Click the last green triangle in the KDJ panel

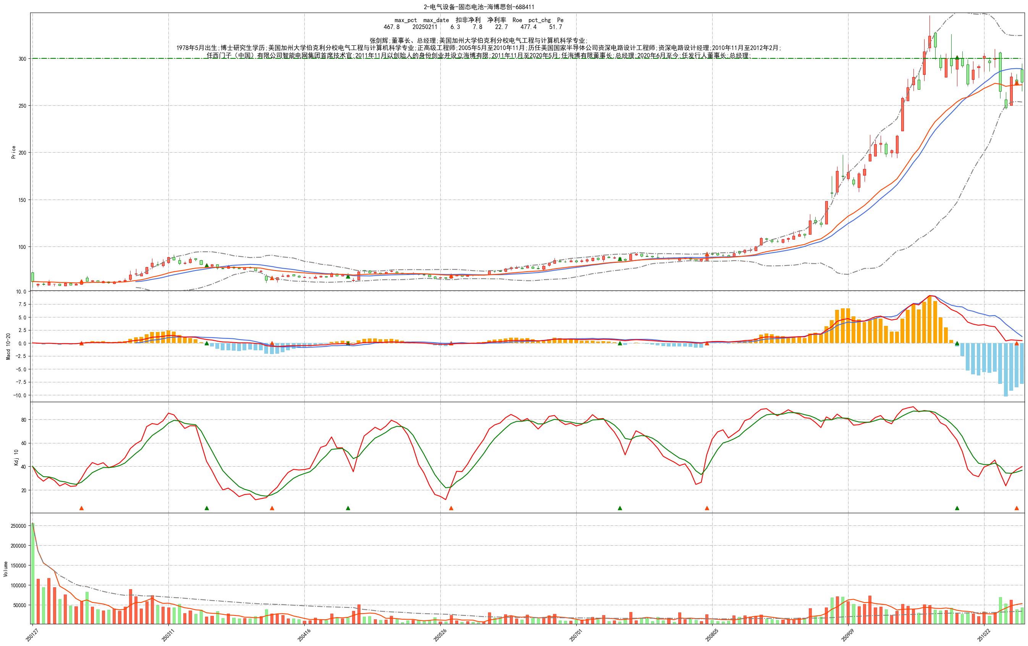point(957,508)
